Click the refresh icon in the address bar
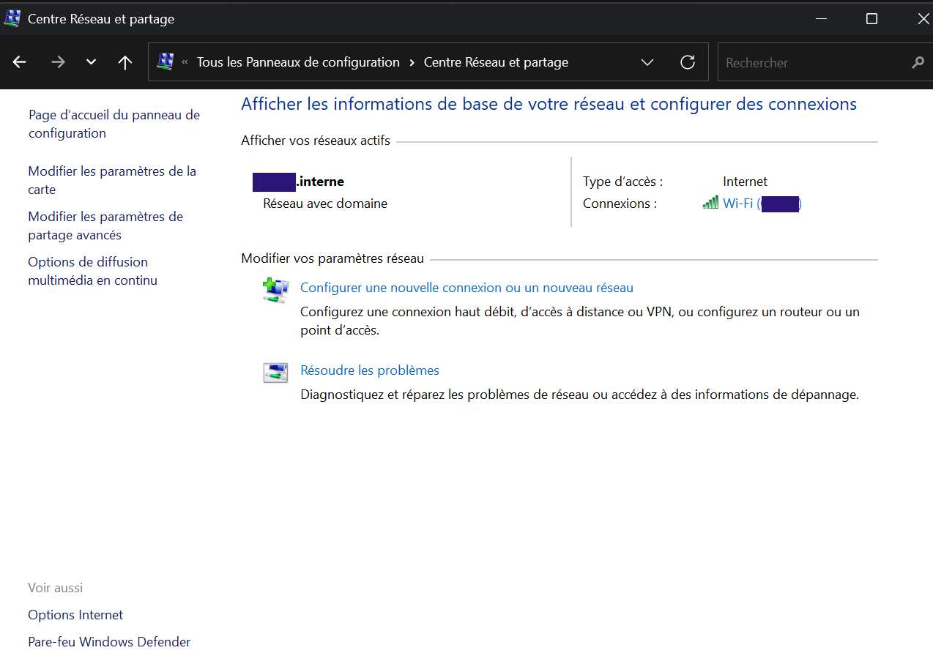 [x=687, y=62]
